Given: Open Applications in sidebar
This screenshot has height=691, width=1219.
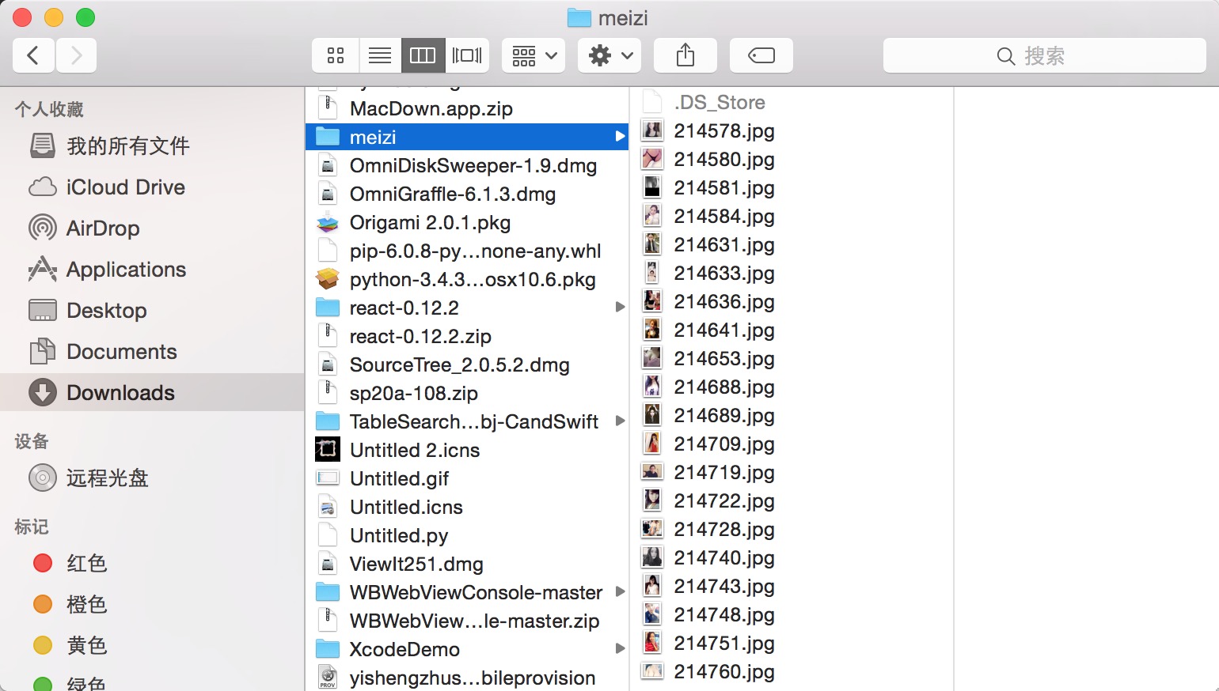Looking at the screenshot, I should (152, 270).
